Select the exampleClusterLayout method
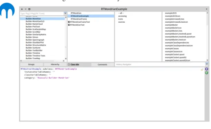The width and height of the screenshot is (211, 129). pyautogui.click(x=175, y=55)
